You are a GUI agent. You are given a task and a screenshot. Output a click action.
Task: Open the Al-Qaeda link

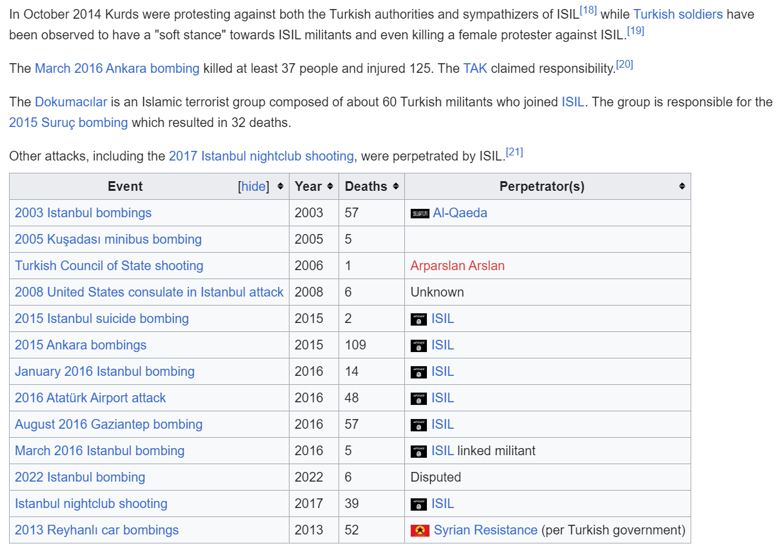click(460, 213)
